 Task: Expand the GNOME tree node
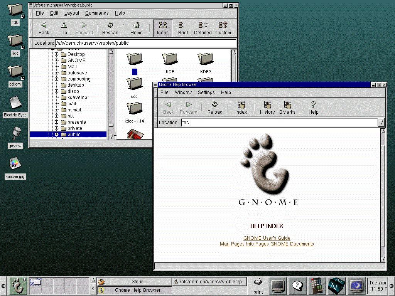click(x=56, y=61)
